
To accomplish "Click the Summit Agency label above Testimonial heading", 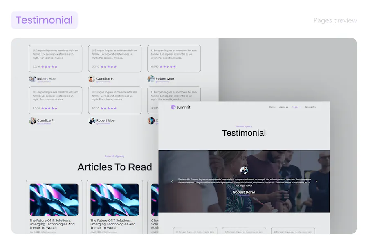I will (244, 126).
